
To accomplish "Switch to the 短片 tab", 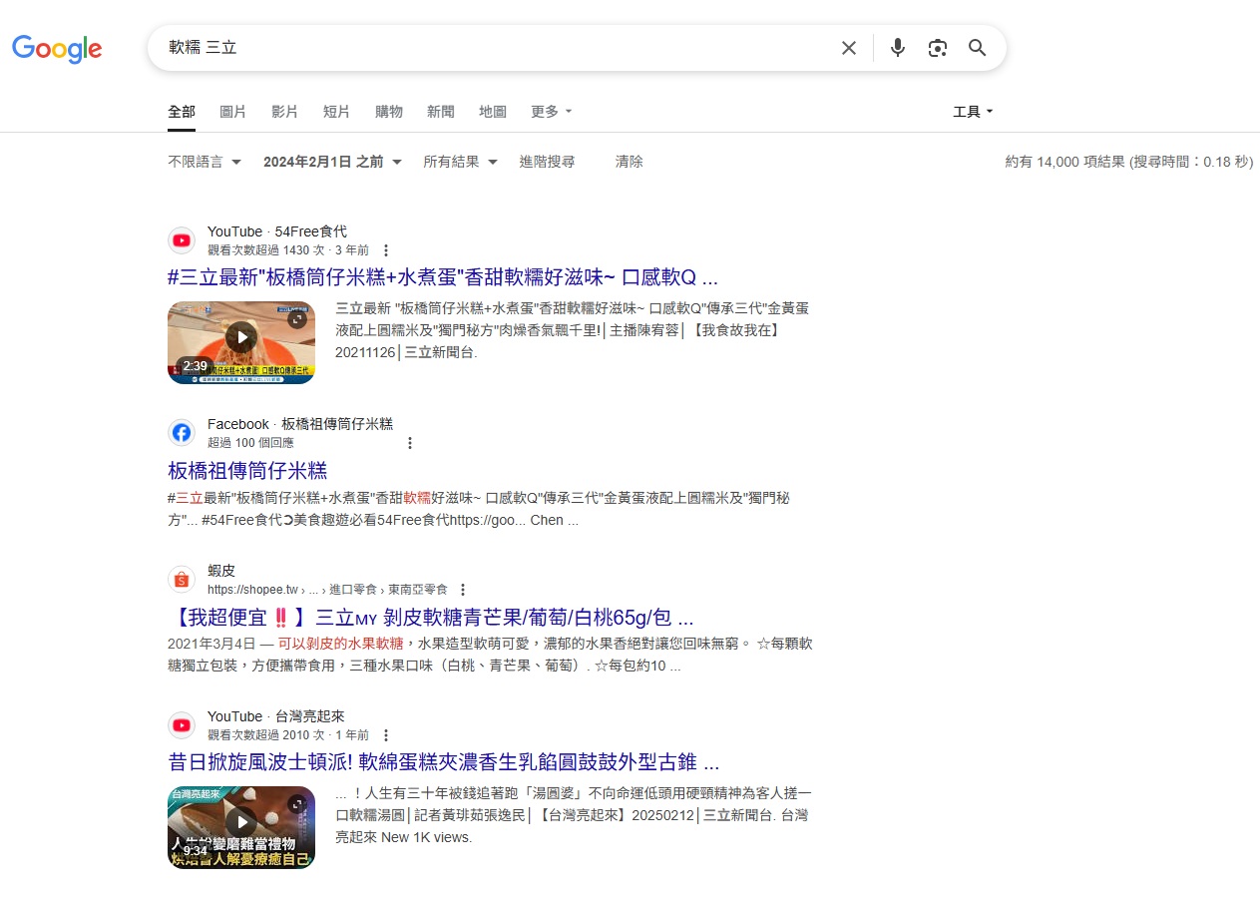I will pos(337,112).
